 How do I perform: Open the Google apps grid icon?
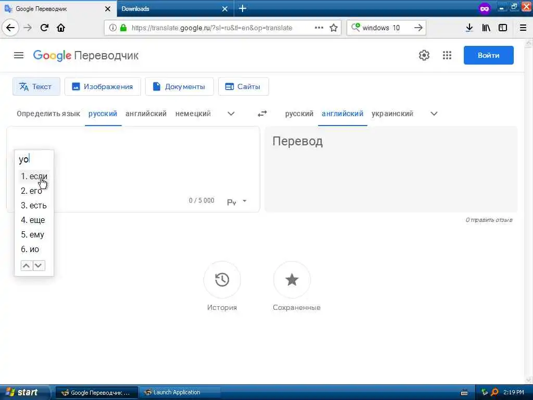click(x=447, y=55)
